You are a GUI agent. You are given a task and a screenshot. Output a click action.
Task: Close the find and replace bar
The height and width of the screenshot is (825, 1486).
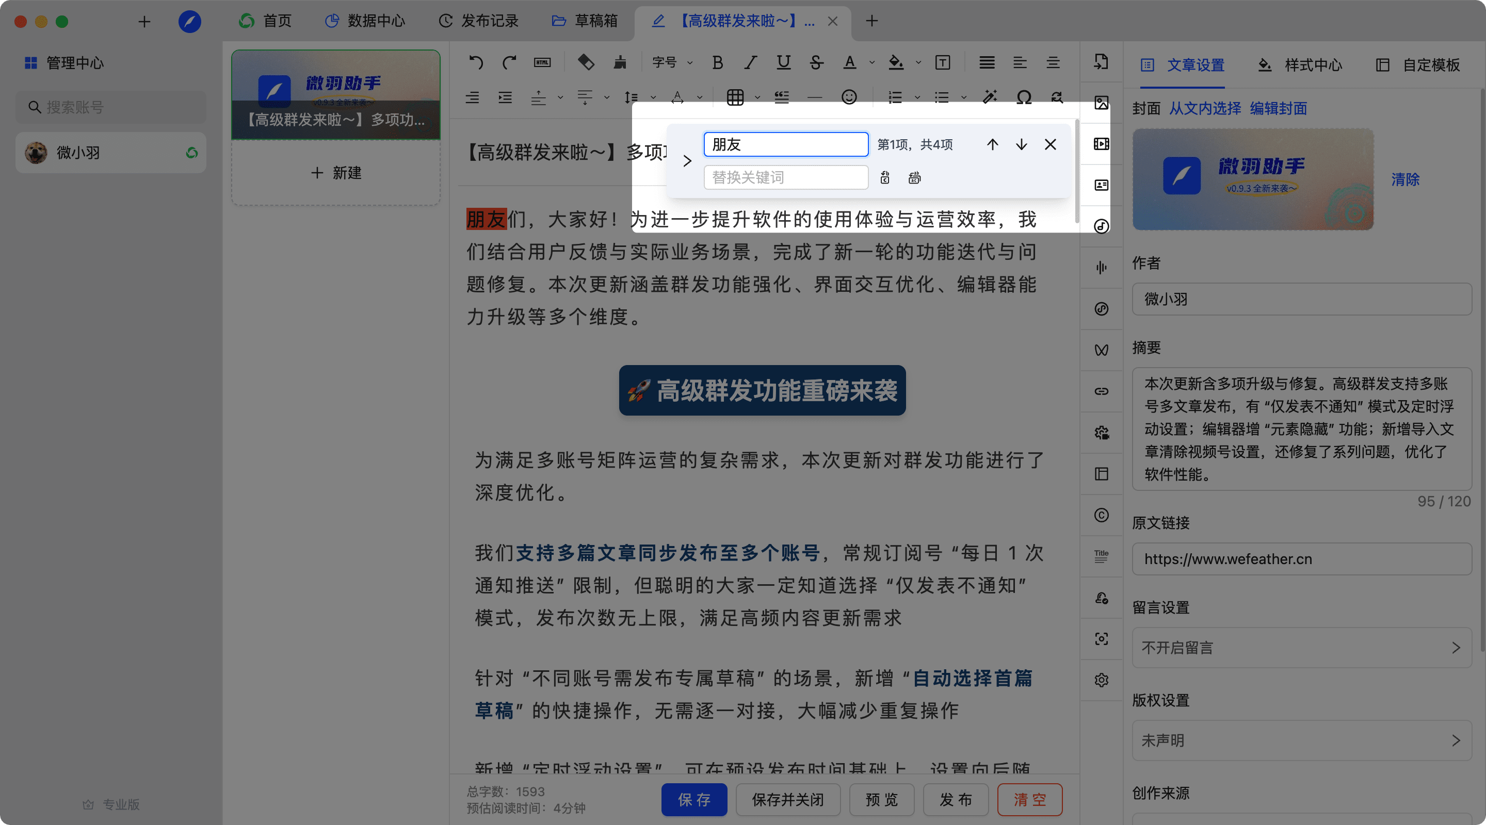(x=1051, y=144)
